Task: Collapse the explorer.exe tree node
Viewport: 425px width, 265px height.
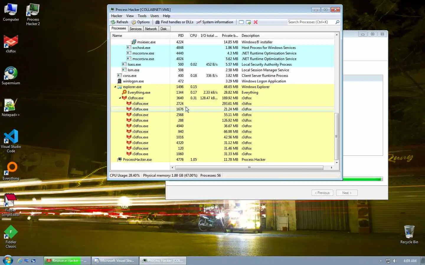Action: [x=115, y=87]
